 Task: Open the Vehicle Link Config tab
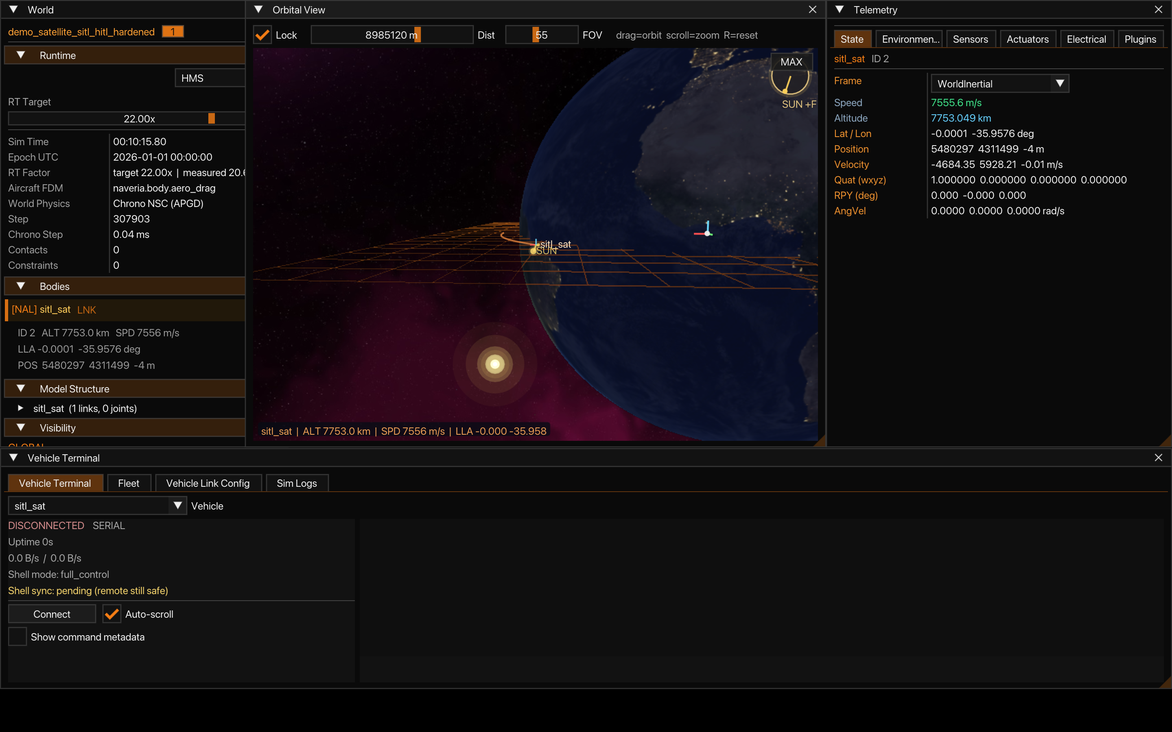point(208,483)
